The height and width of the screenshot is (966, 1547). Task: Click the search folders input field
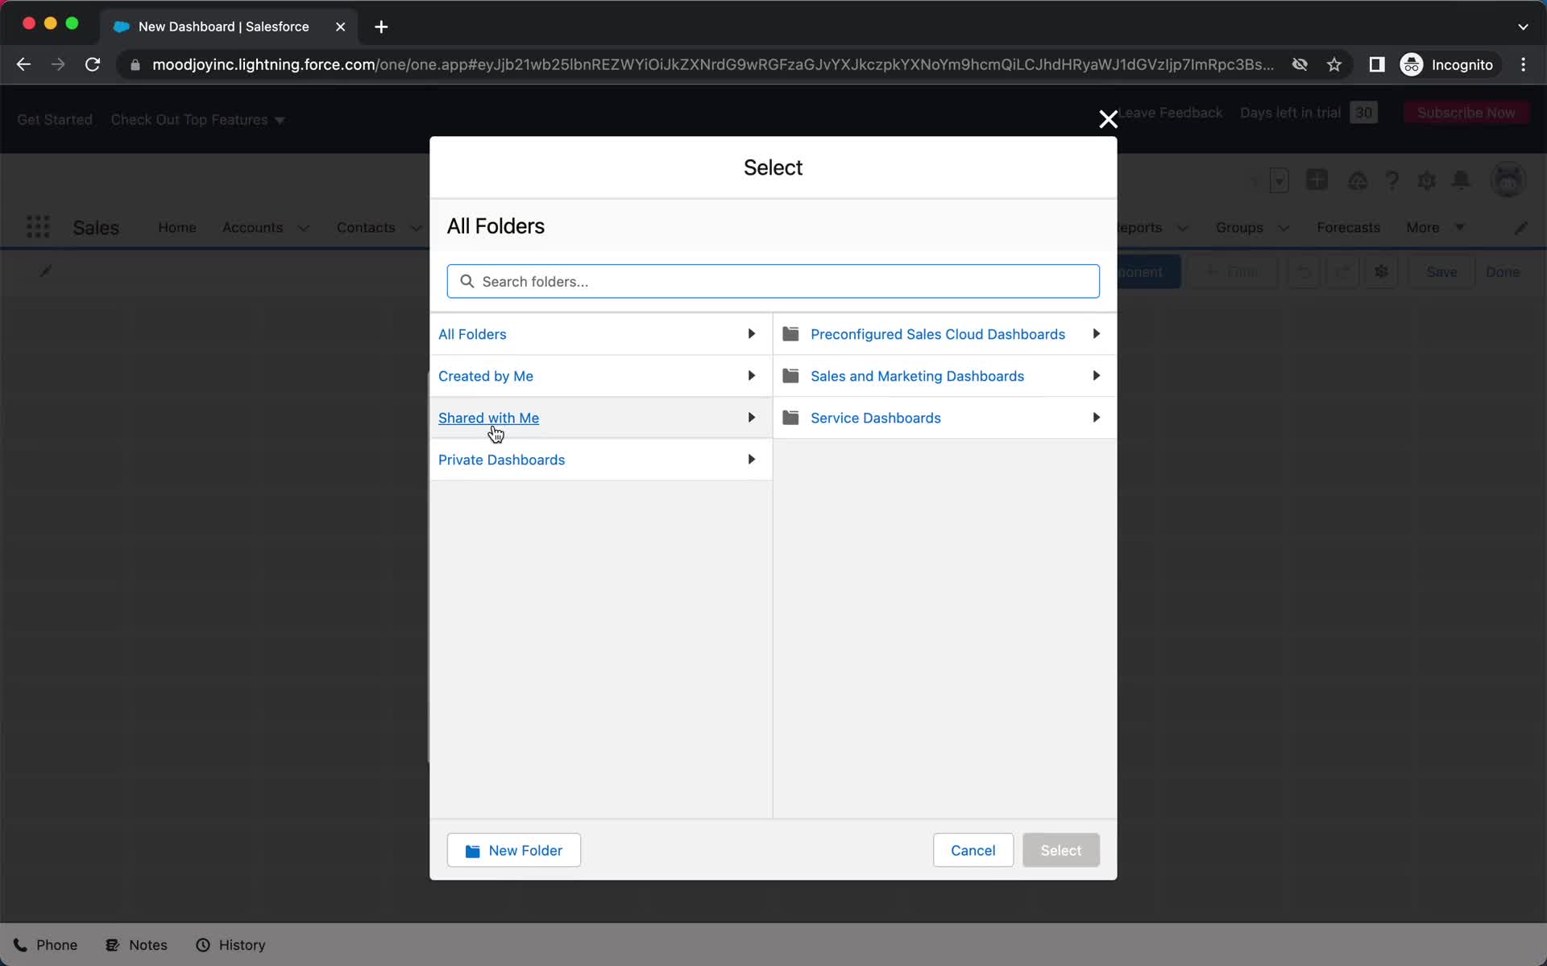(x=774, y=282)
